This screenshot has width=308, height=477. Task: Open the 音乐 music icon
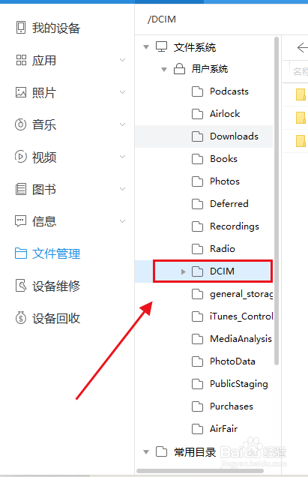20,124
